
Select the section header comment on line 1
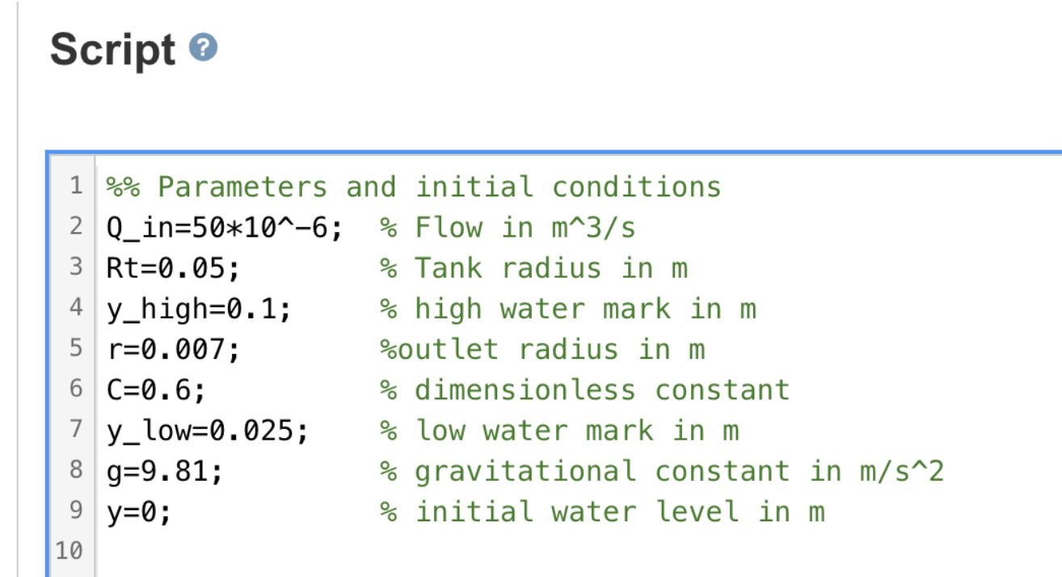[x=412, y=187]
